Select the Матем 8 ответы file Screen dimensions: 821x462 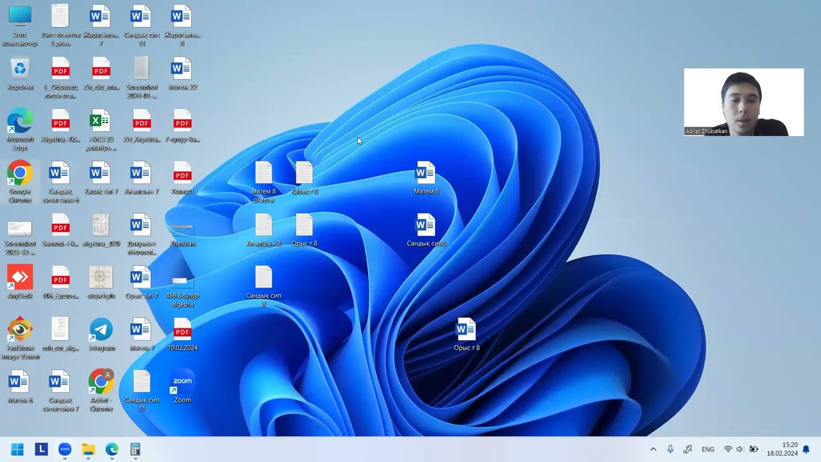pos(264,182)
